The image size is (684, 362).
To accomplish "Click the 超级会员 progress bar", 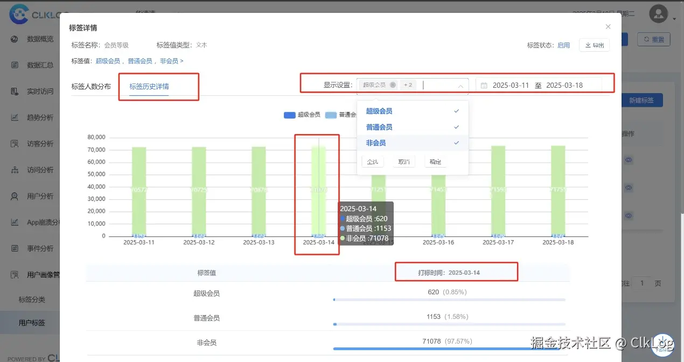I will click(x=449, y=300).
